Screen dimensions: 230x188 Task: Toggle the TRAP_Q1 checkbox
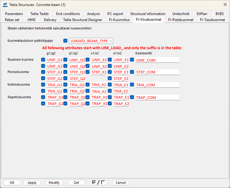[x=65, y=97]
